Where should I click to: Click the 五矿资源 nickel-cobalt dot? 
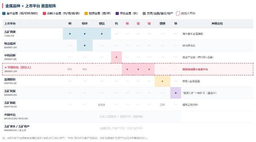click(102, 34)
